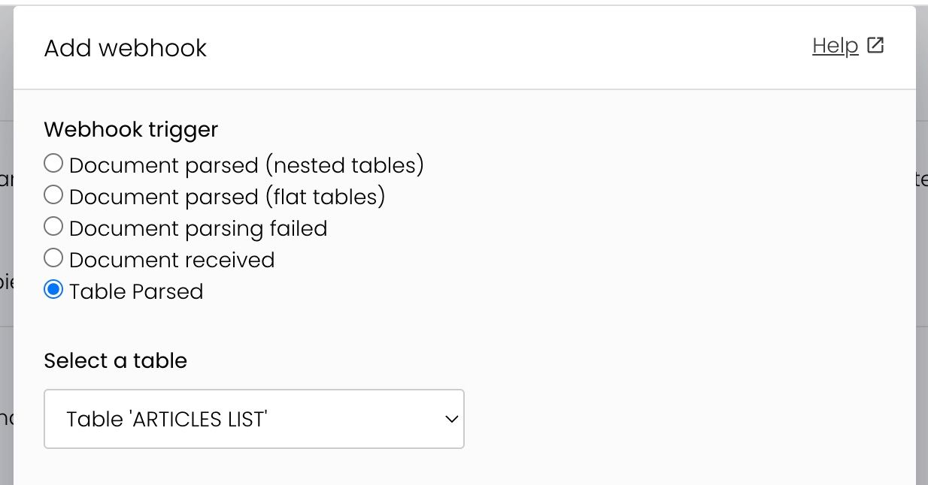The width and height of the screenshot is (928, 485).
Task: Click the 'Select a table' field label
Action: [x=115, y=360]
